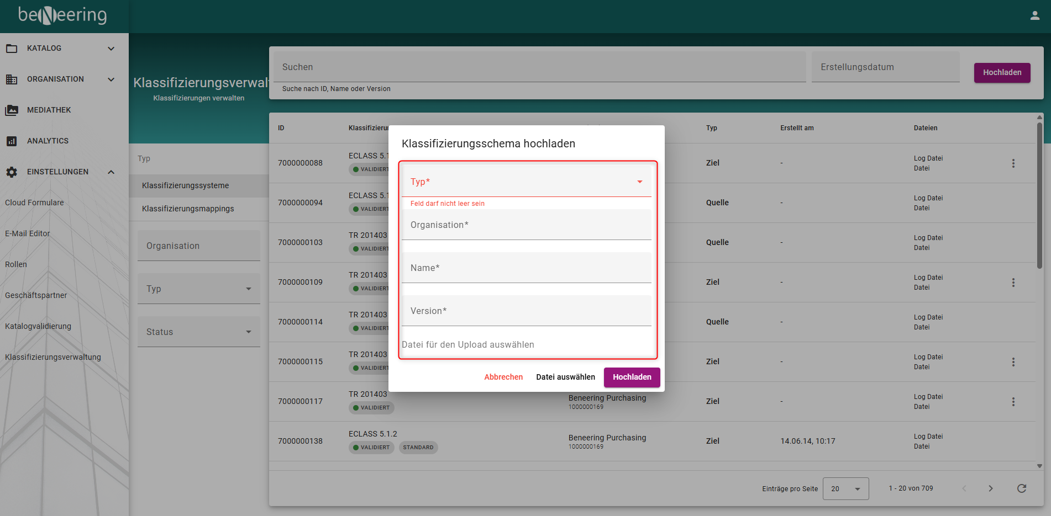Click Datei auswählen button
Image resolution: width=1051 pixels, height=516 pixels.
coord(565,377)
